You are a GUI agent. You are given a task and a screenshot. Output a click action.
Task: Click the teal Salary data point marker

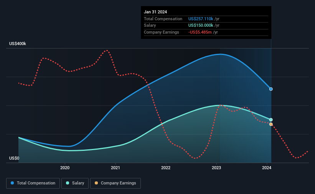[271, 120]
